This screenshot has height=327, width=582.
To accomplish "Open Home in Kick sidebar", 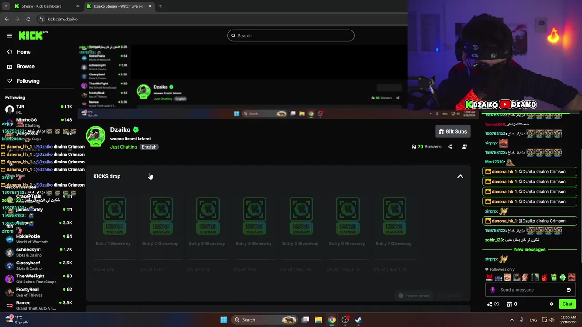I will [19, 52].
